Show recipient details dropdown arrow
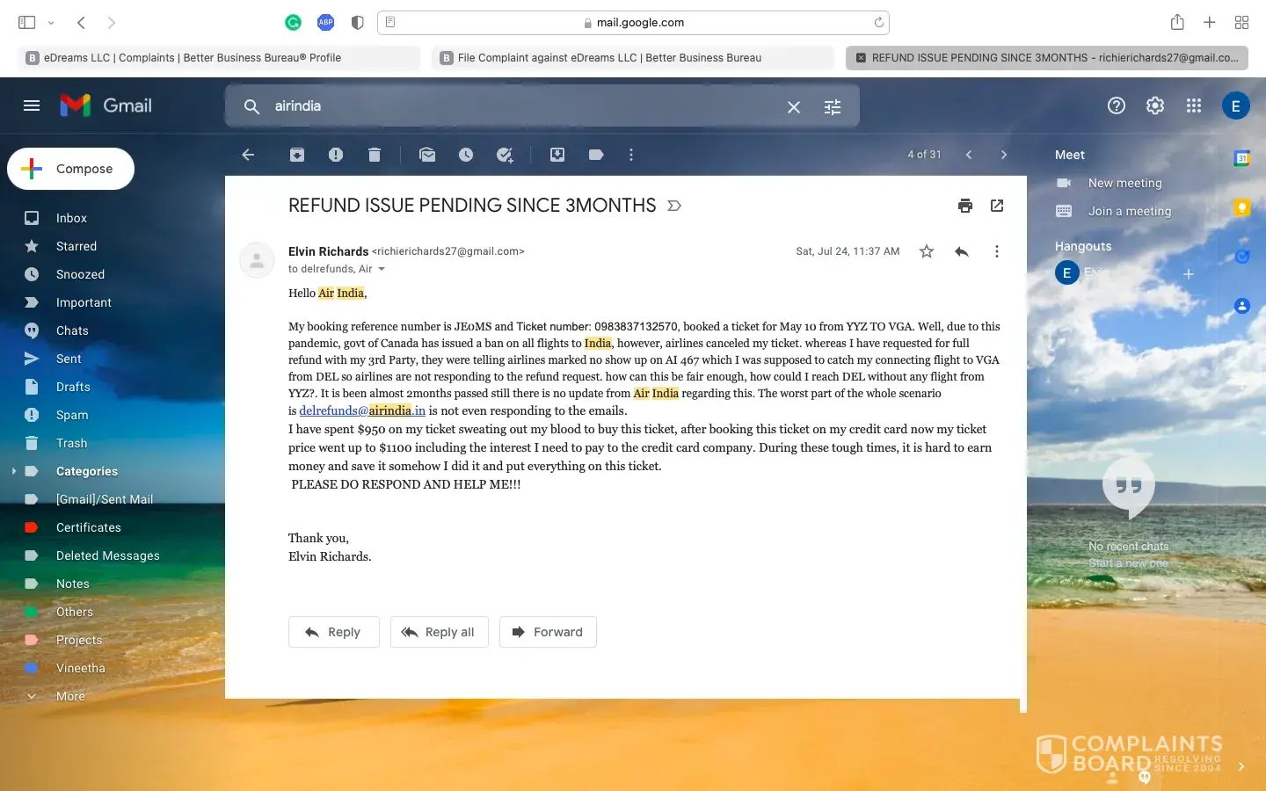 [382, 269]
